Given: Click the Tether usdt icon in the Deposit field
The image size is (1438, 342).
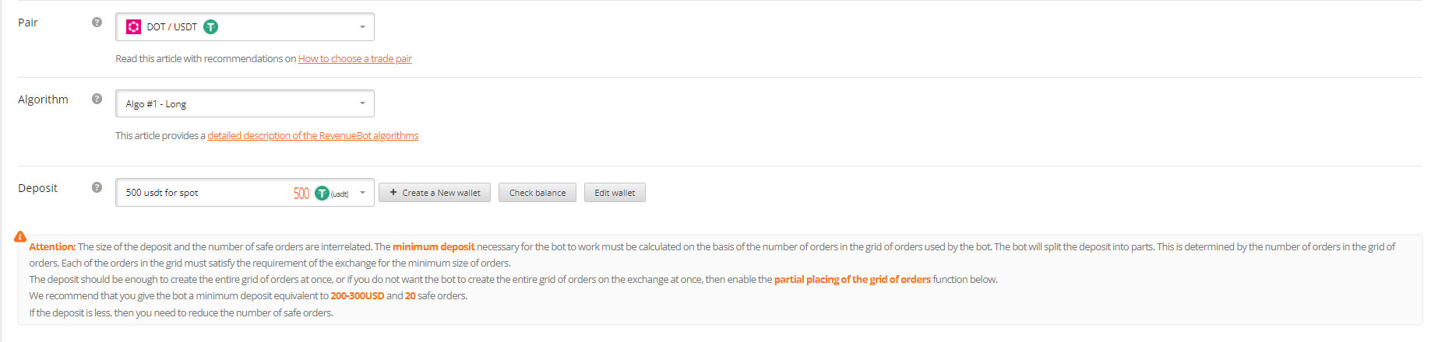Looking at the screenshot, I should 322,193.
